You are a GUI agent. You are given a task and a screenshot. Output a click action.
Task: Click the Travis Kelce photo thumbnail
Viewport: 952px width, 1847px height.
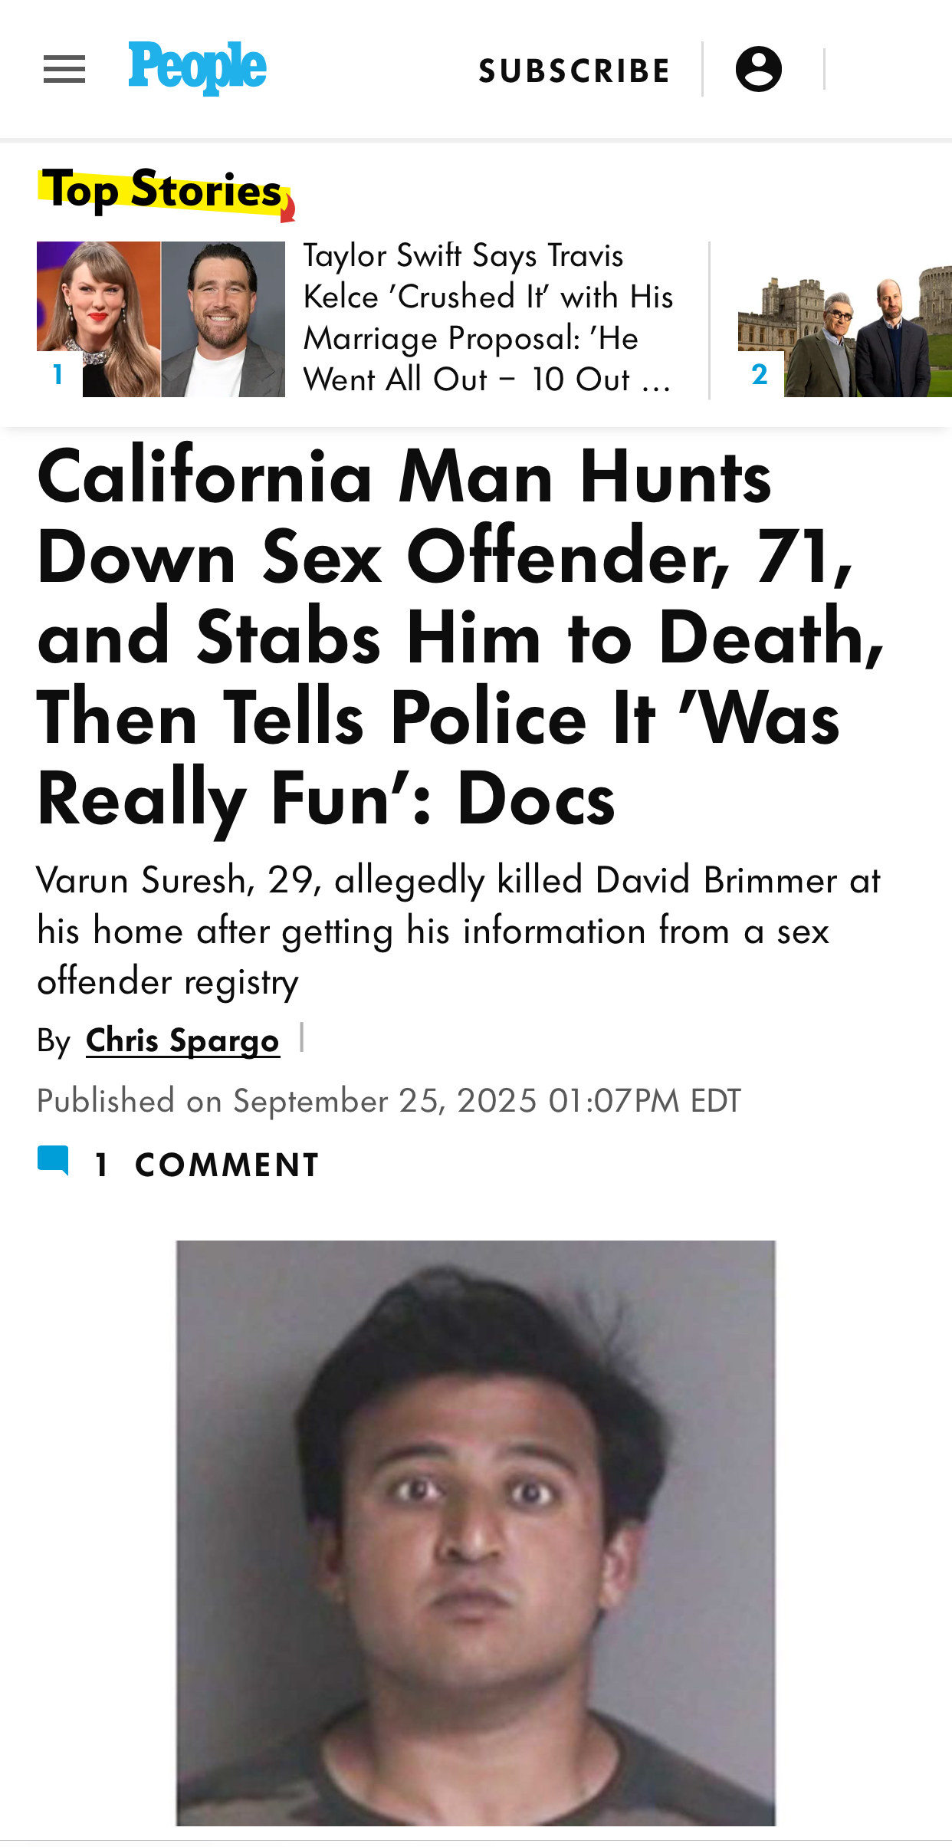pyautogui.click(x=223, y=319)
